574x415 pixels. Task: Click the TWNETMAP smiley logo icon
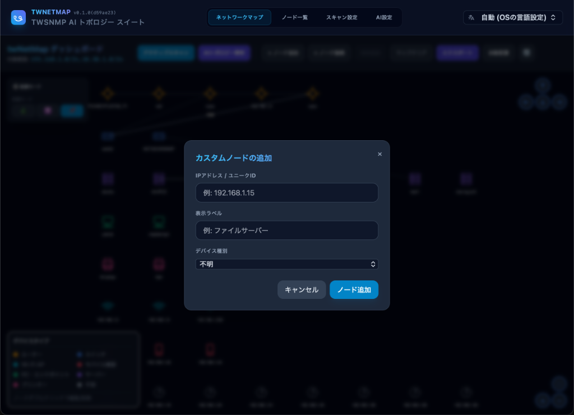[x=18, y=17]
